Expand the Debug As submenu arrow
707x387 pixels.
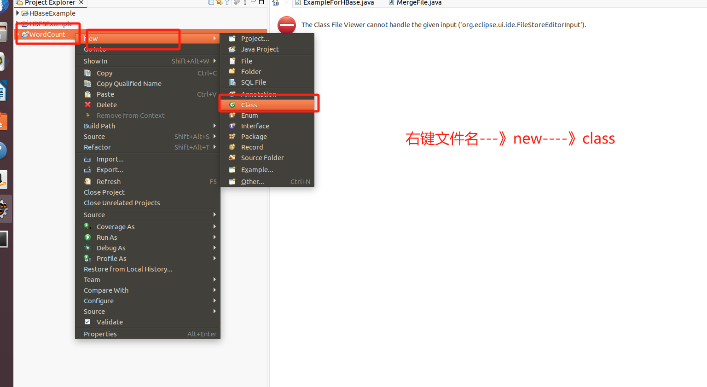(x=214, y=248)
